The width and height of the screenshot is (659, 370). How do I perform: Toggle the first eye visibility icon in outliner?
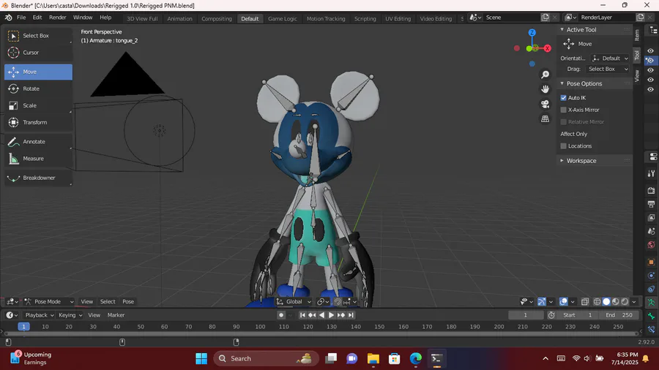click(x=651, y=50)
